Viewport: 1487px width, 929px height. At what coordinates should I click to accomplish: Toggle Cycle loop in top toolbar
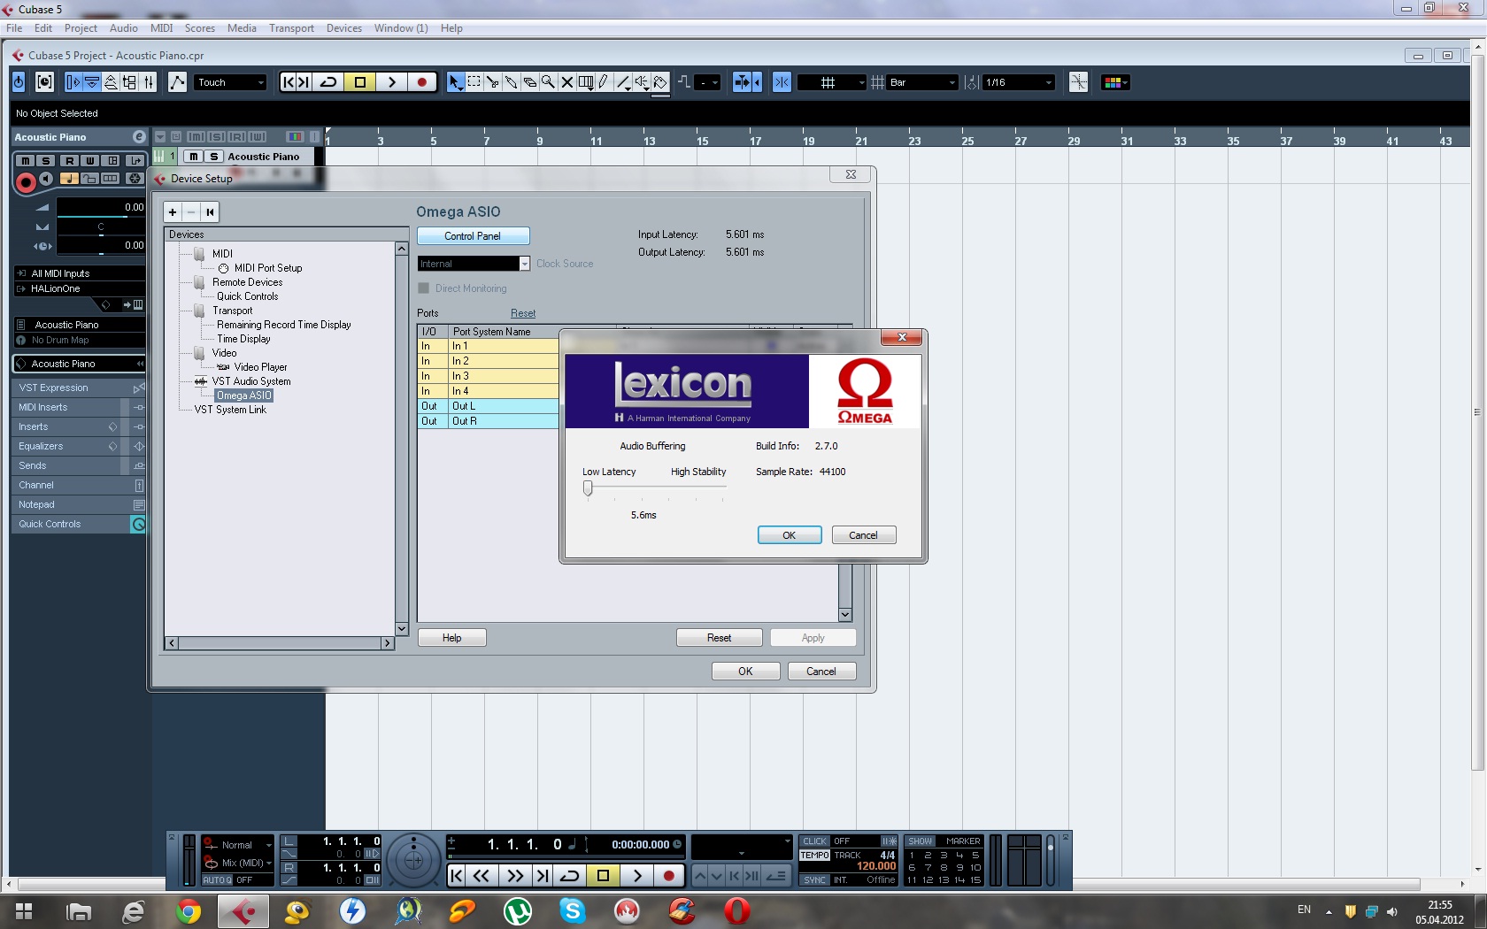[328, 82]
